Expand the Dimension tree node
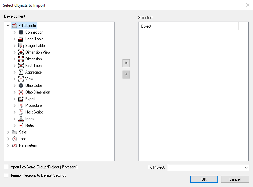 tap(14, 59)
